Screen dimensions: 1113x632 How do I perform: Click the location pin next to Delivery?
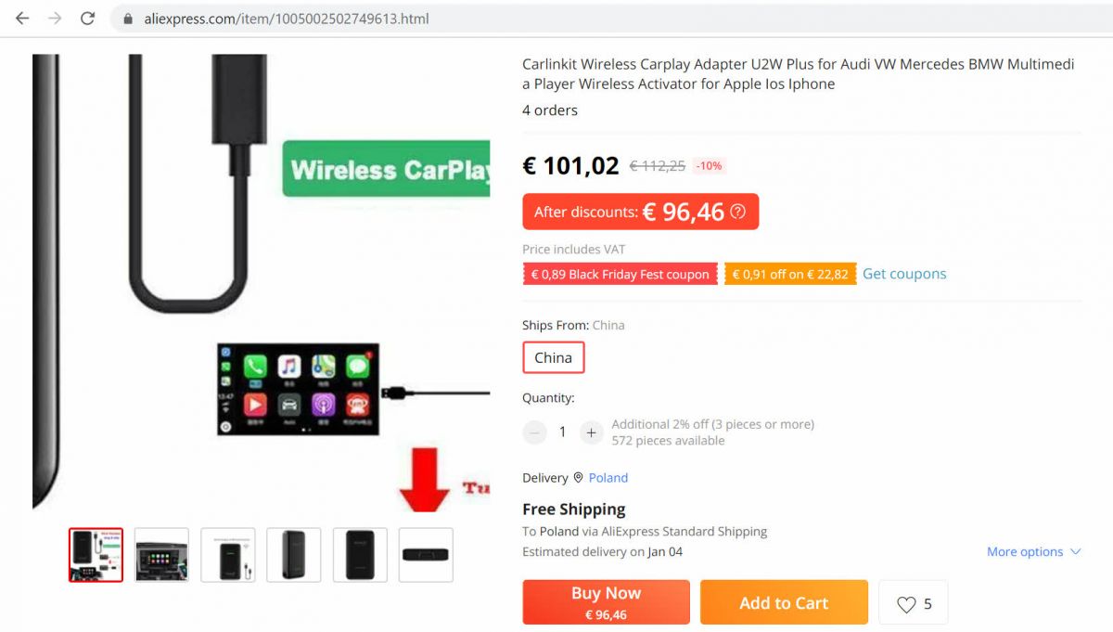[578, 478]
